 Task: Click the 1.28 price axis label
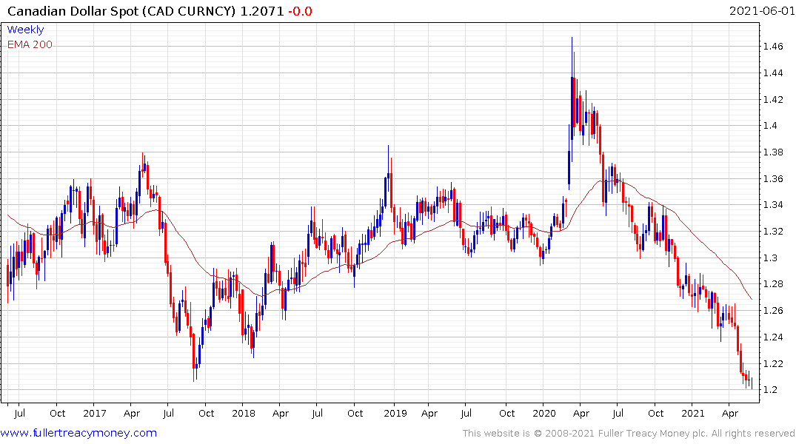click(x=773, y=284)
